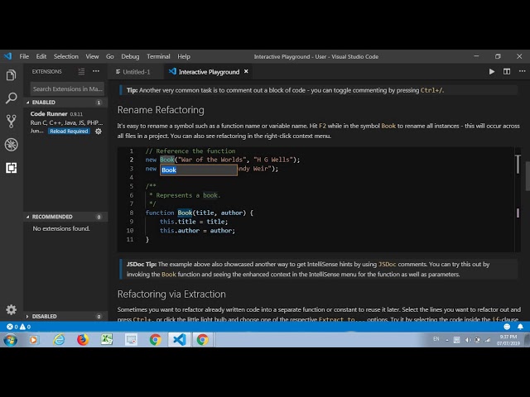Open the Go menu

[x=110, y=56]
